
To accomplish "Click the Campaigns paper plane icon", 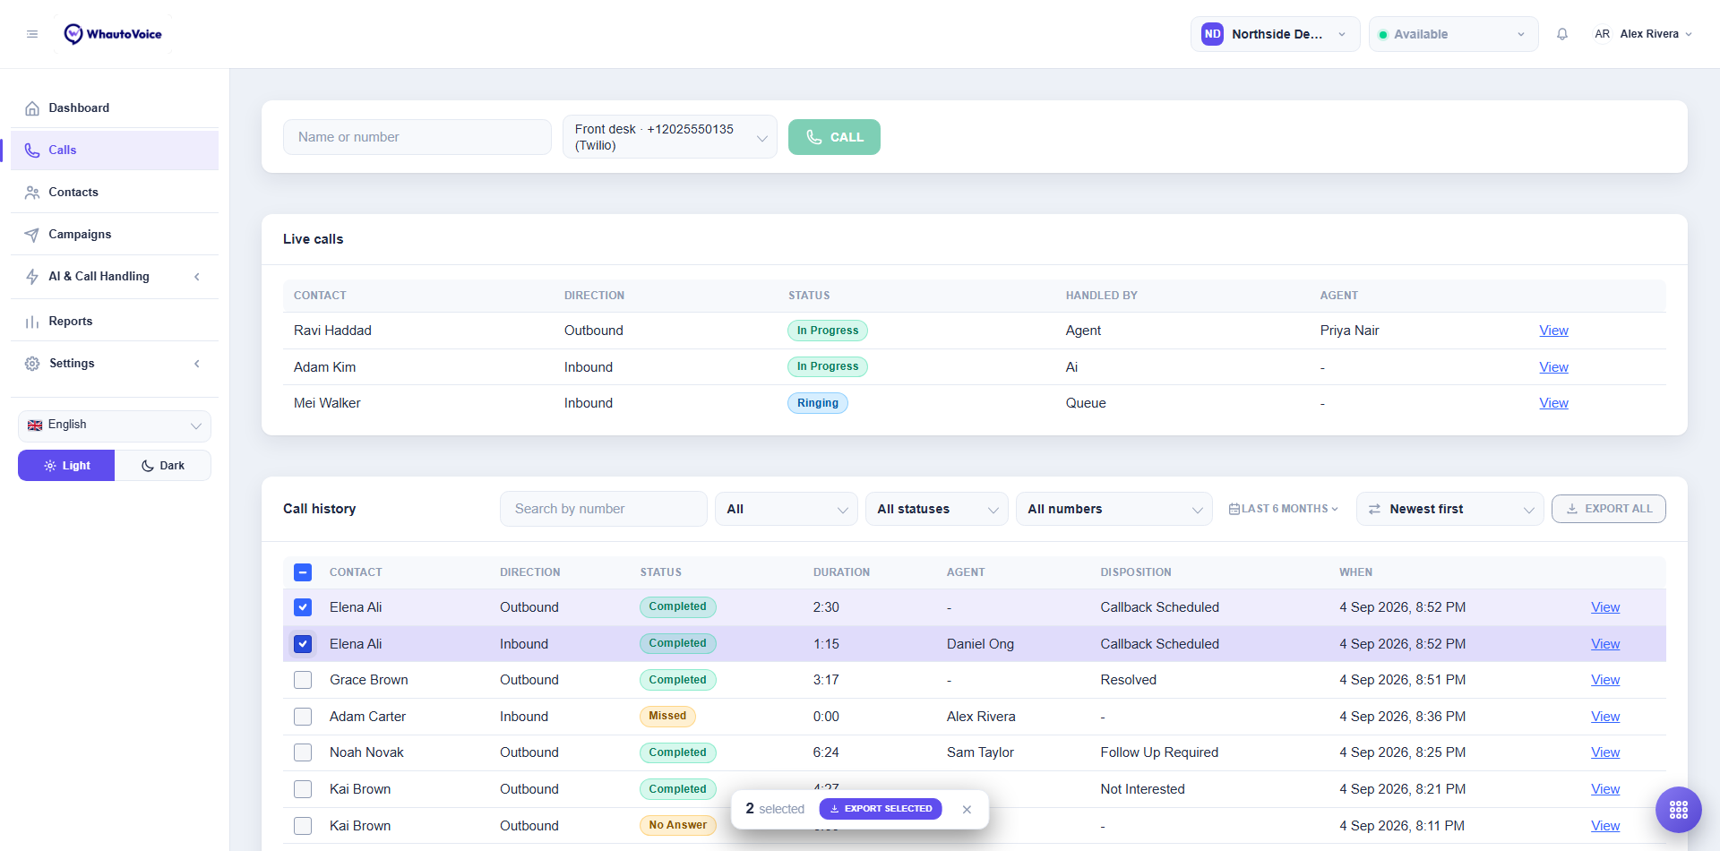I will point(32,235).
